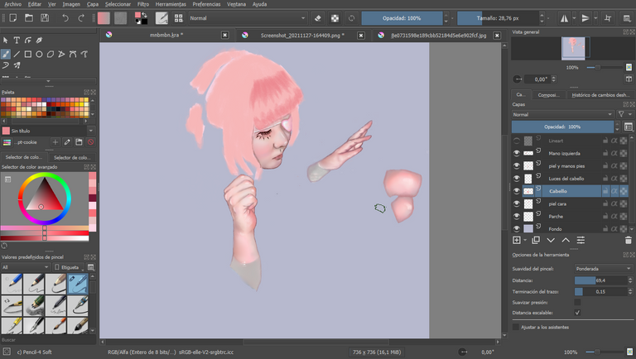Switch to Screenshot_20211127 document tab

[302, 36]
